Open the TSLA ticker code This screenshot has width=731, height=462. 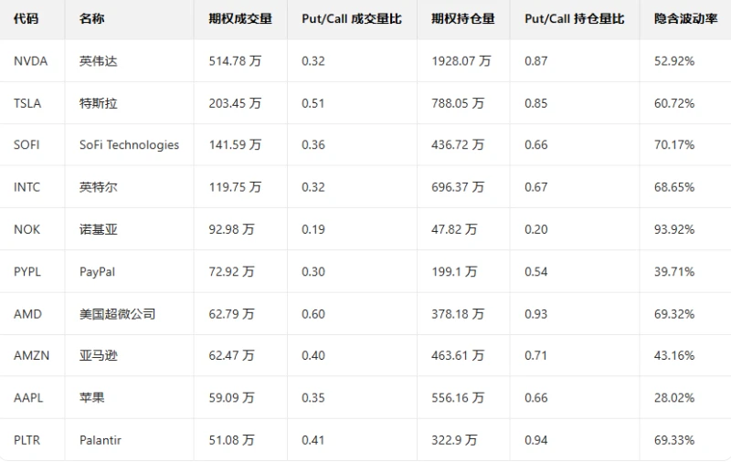tap(27, 103)
